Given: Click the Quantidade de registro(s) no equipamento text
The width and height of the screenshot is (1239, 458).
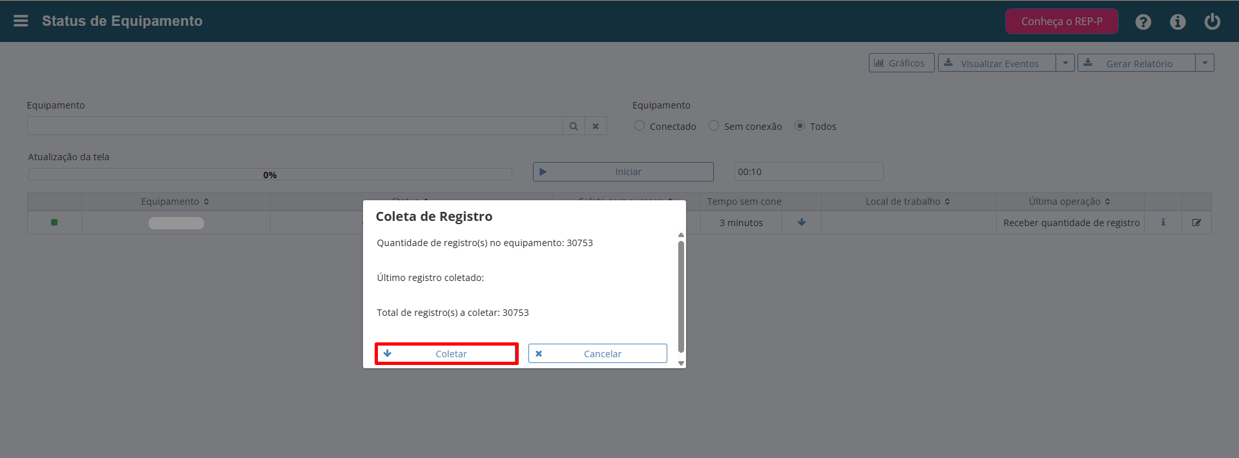Looking at the screenshot, I should (x=484, y=243).
